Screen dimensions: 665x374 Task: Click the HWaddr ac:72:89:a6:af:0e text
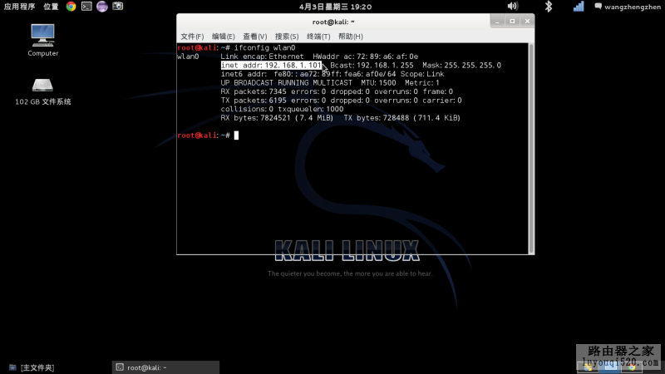pyautogui.click(x=365, y=57)
